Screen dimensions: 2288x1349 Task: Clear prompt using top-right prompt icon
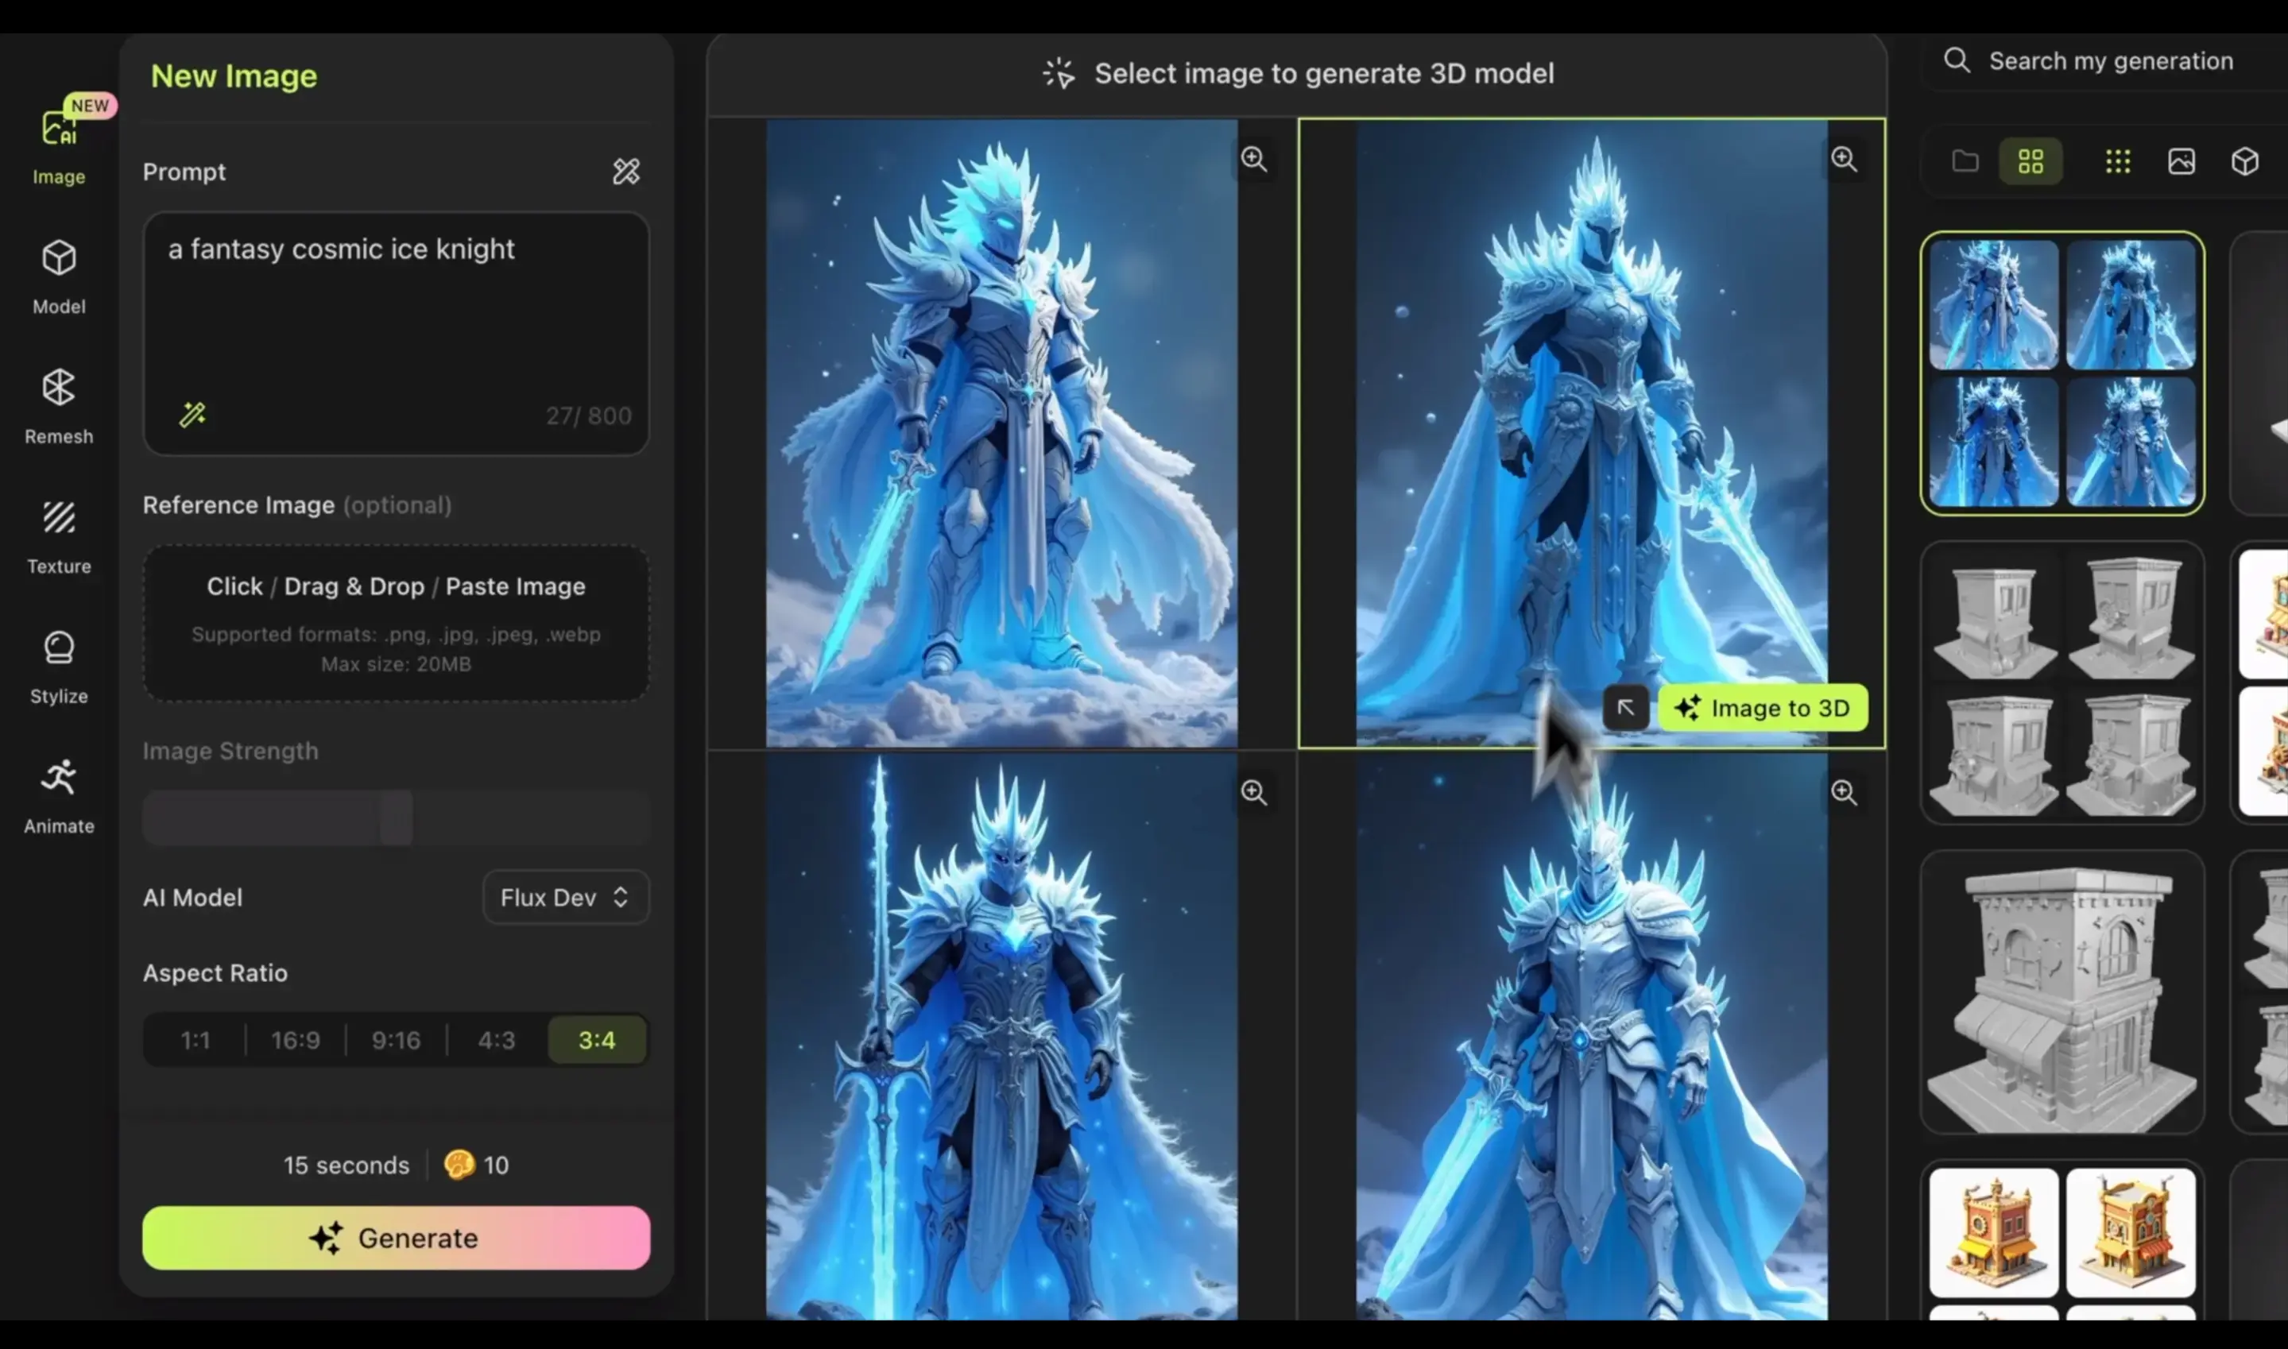(x=625, y=172)
